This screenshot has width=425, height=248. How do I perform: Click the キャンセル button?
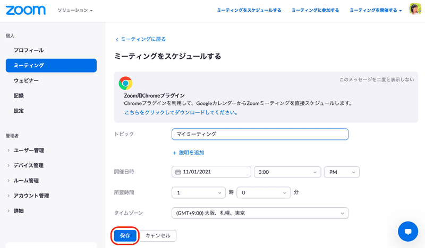158,236
